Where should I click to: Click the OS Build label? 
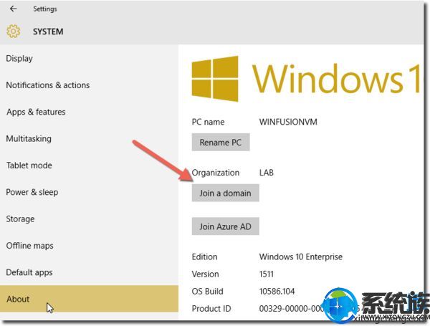click(208, 291)
